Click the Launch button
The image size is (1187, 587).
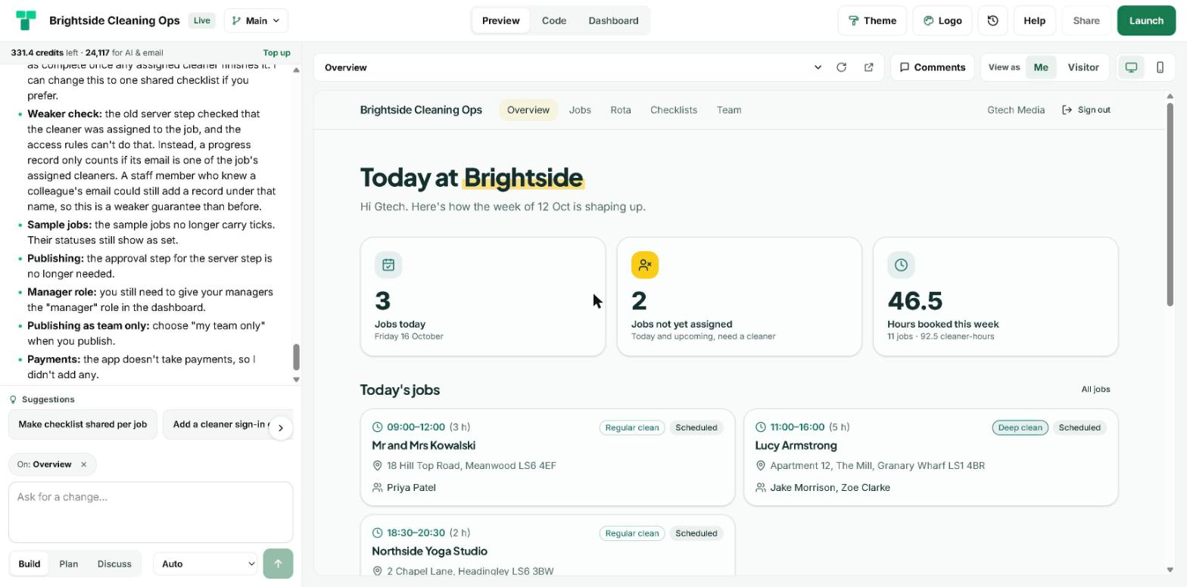coord(1146,20)
